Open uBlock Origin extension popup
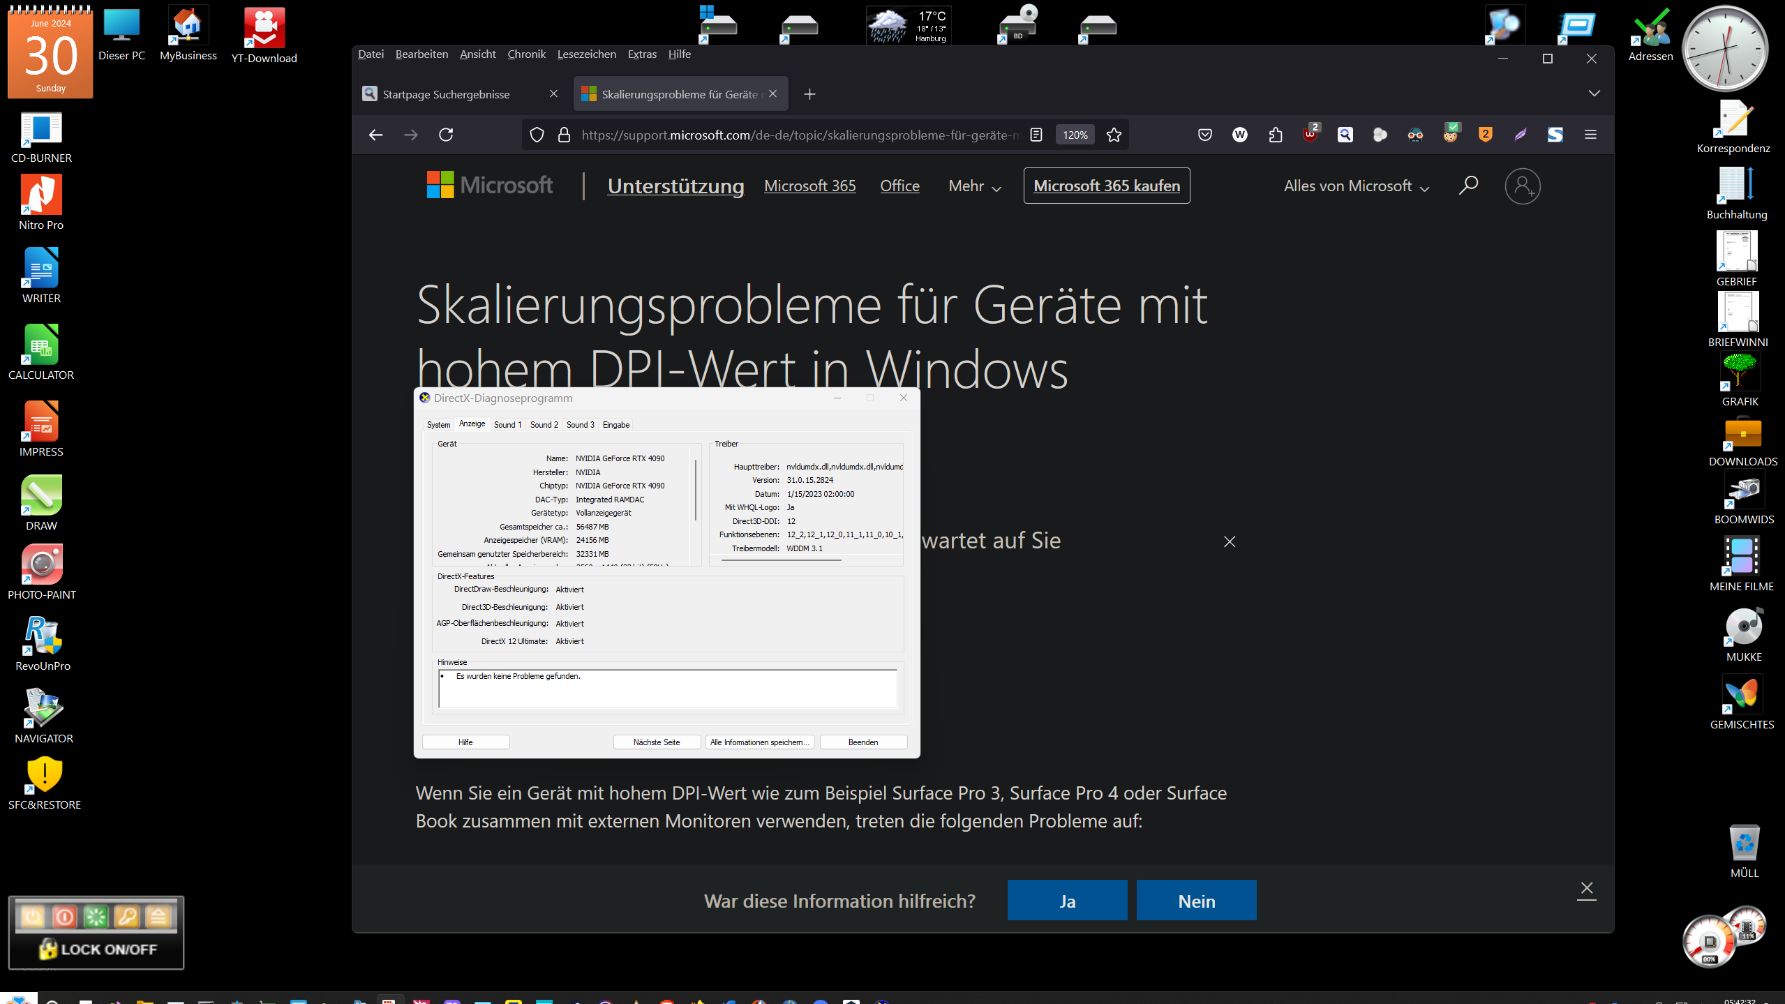The height and width of the screenshot is (1004, 1785). point(1310,133)
